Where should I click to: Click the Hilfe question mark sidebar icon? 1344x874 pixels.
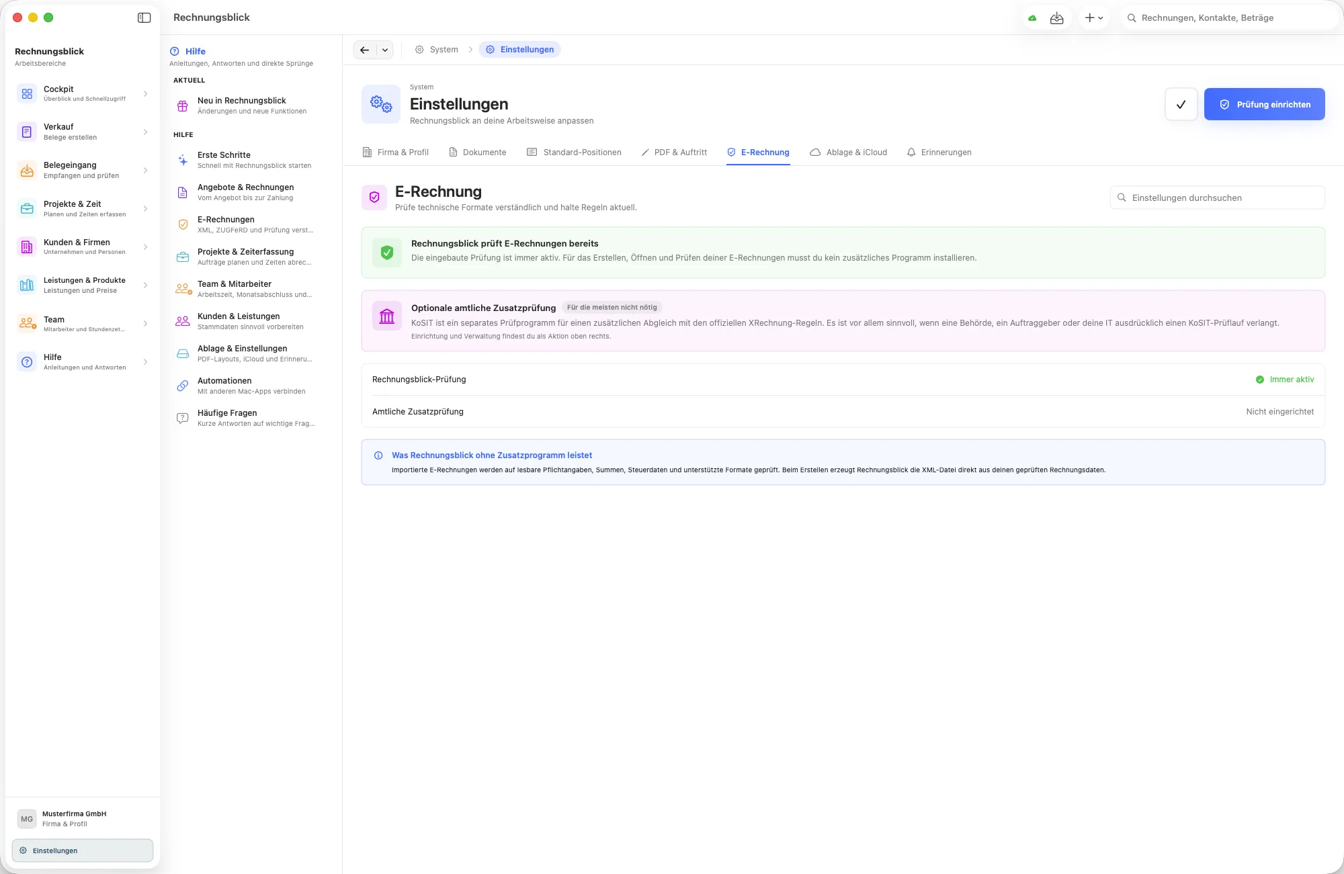27,362
